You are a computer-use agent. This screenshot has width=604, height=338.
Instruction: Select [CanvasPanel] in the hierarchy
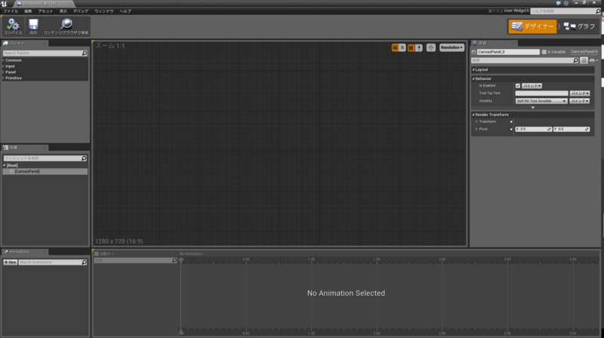[x=45, y=172]
